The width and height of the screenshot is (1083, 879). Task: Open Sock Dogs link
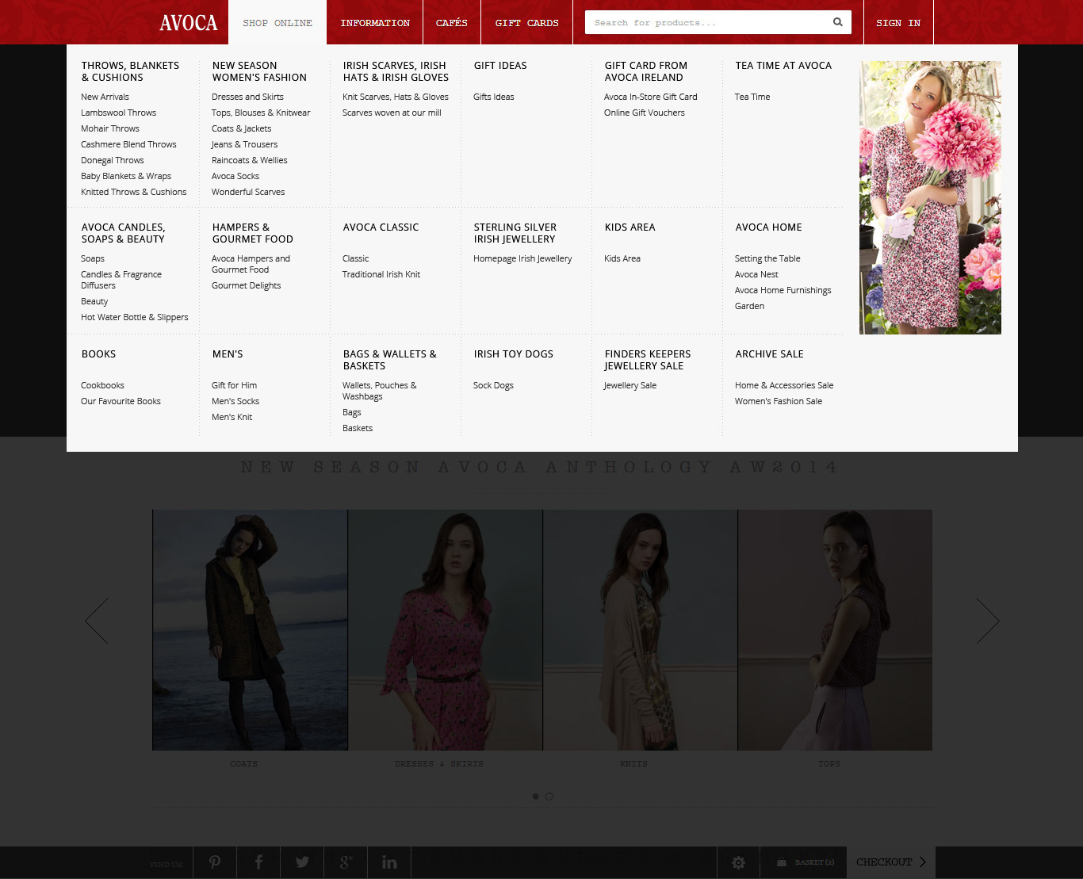tap(493, 385)
